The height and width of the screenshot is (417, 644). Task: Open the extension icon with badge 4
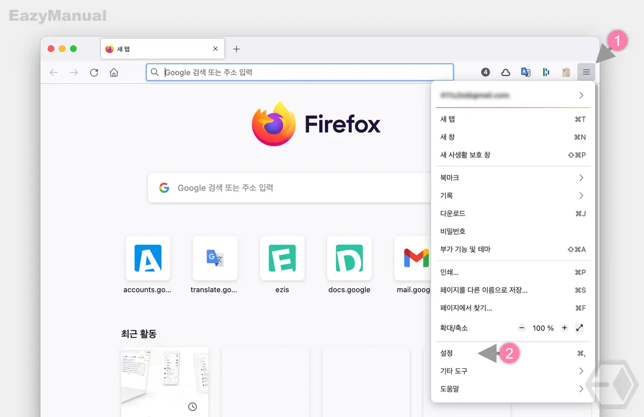(485, 72)
